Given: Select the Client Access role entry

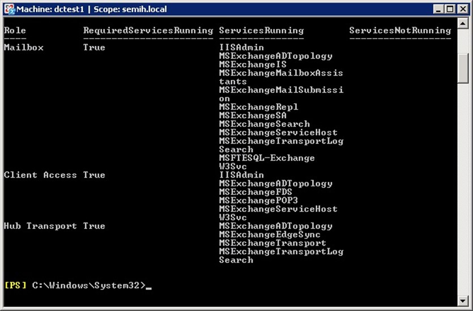Looking at the screenshot, I should (40, 175).
